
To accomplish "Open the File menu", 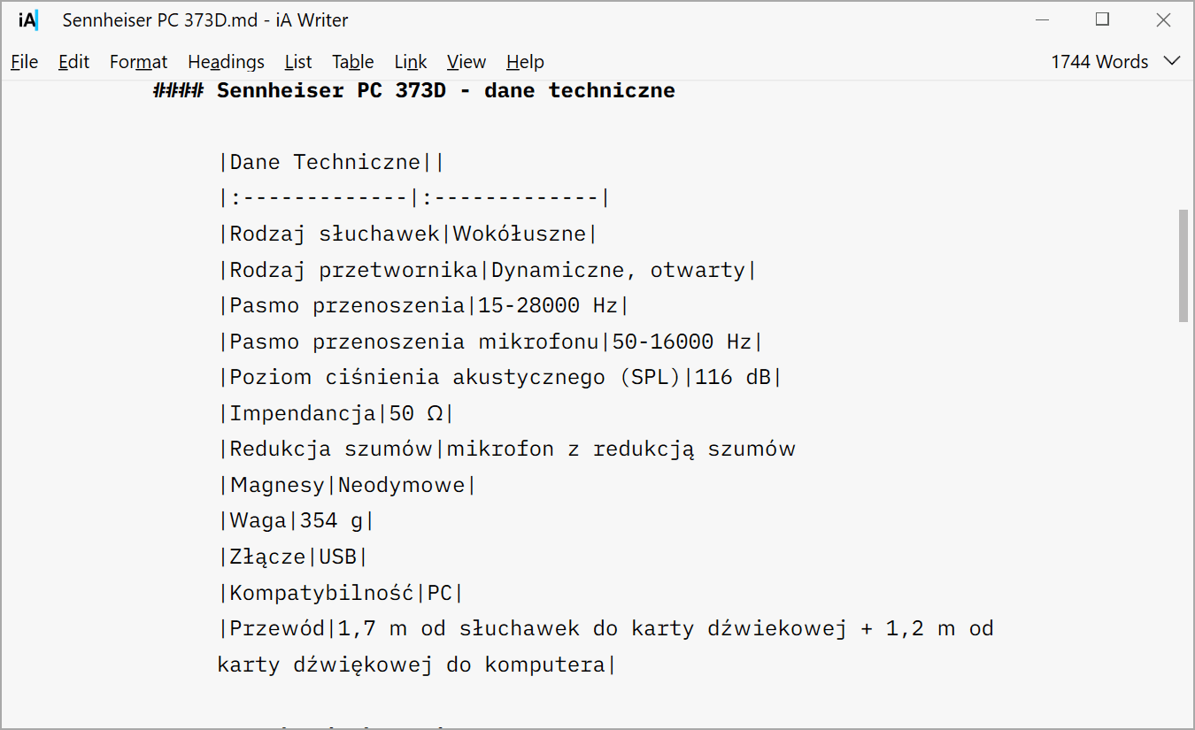I will pyautogui.click(x=25, y=62).
